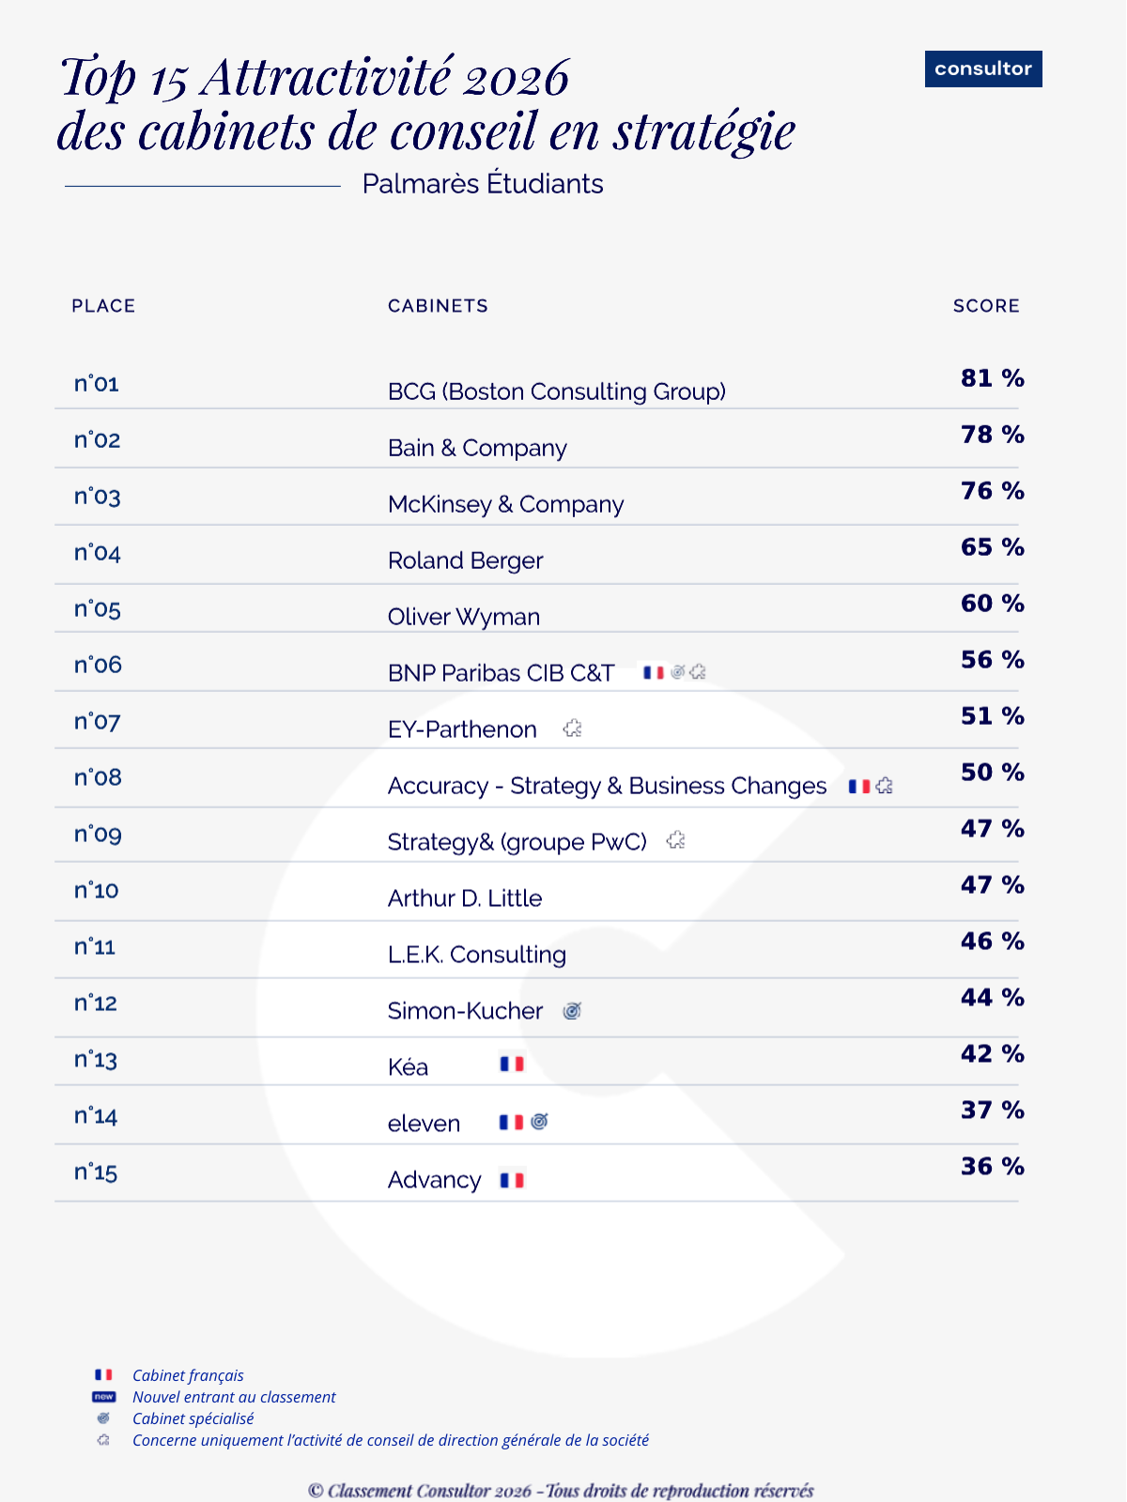This screenshot has width=1127, height=1502.
Task: Click the French flag next to Kéa
Action: [512, 1064]
